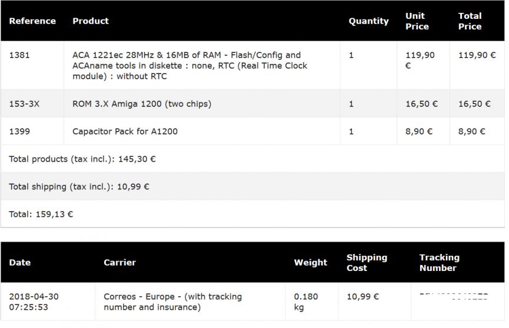Click the Correos - Europe carrier entry
Viewport: 509px width, 328px height.
pos(172,302)
